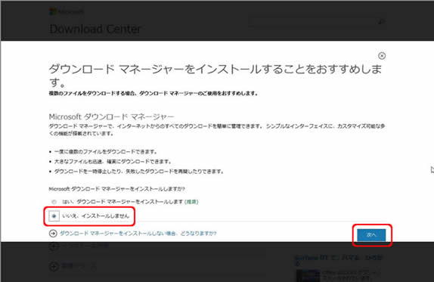Click the Download Center title behind the dialog
Screen dimensions: 434x282
click(x=95, y=29)
